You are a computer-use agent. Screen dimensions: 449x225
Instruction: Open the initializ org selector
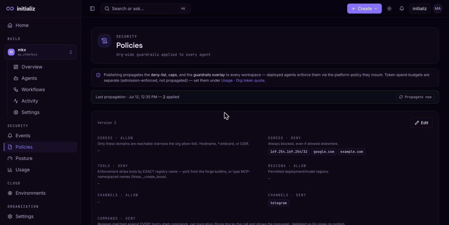(x=420, y=9)
